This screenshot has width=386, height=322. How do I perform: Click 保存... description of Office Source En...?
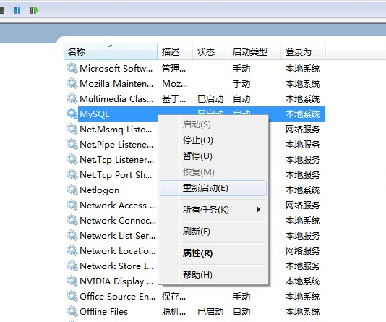tap(173, 297)
